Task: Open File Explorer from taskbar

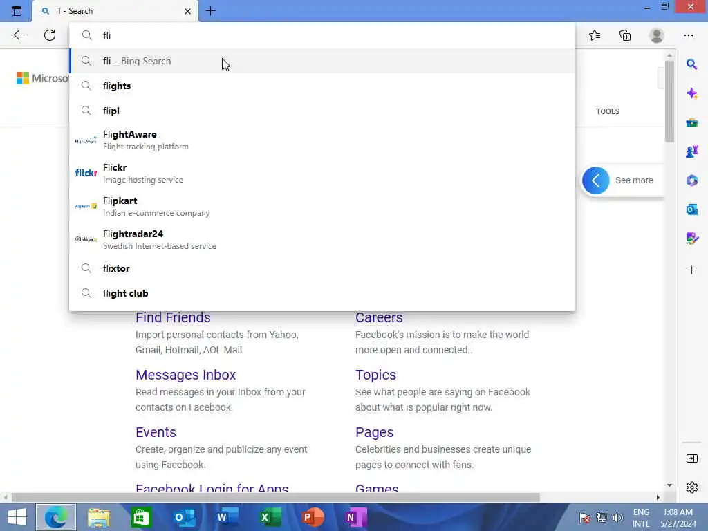Action: pos(99,517)
